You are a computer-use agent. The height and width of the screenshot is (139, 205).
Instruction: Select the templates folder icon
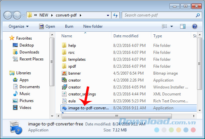pyautogui.click(x=64, y=59)
